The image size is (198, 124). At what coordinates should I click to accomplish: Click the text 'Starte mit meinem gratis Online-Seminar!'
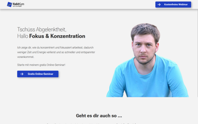41,65
